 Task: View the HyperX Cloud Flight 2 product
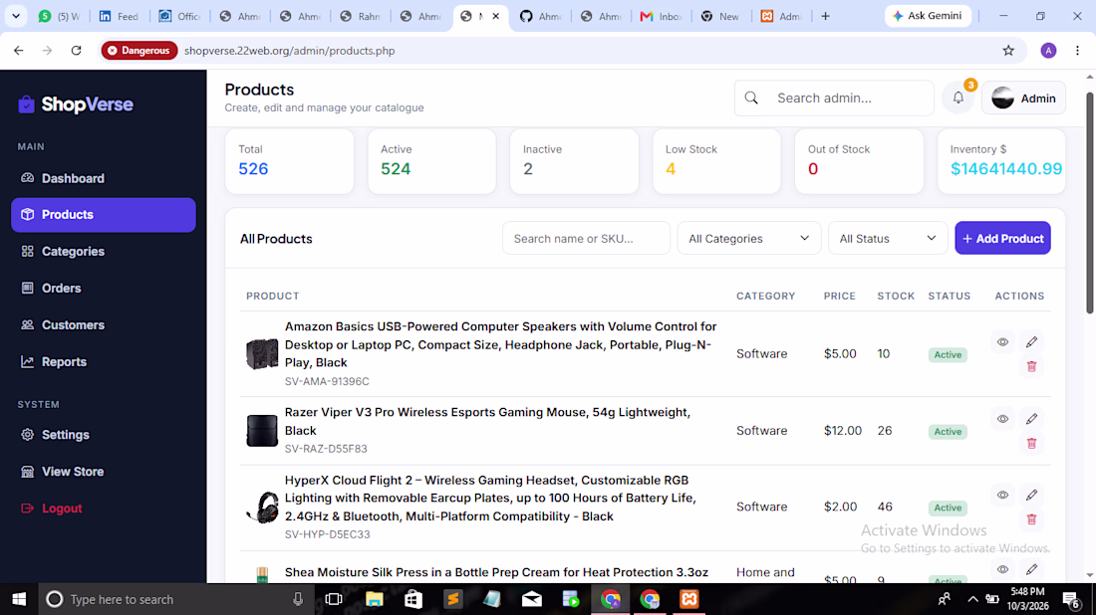[1002, 495]
